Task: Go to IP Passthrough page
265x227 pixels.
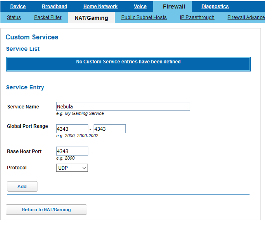Action: (197, 17)
